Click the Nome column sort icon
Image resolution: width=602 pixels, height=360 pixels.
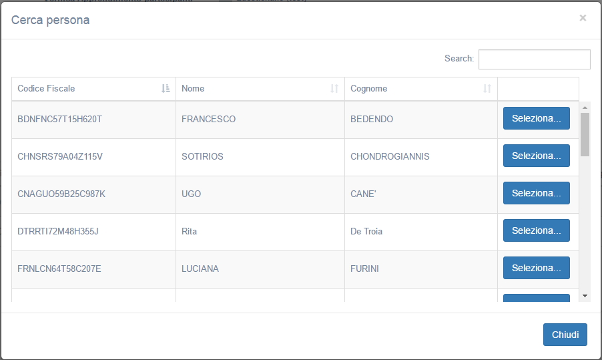pos(334,88)
